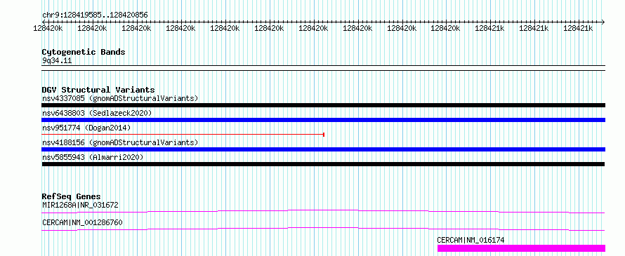The width and height of the screenshot is (625, 256).
Task: Select the 9q34.11 band label
Action: pos(57,61)
